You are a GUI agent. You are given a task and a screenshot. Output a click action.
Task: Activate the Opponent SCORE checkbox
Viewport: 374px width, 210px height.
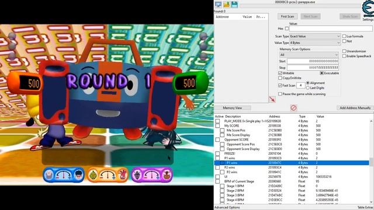pyautogui.click(x=217, y=140)
